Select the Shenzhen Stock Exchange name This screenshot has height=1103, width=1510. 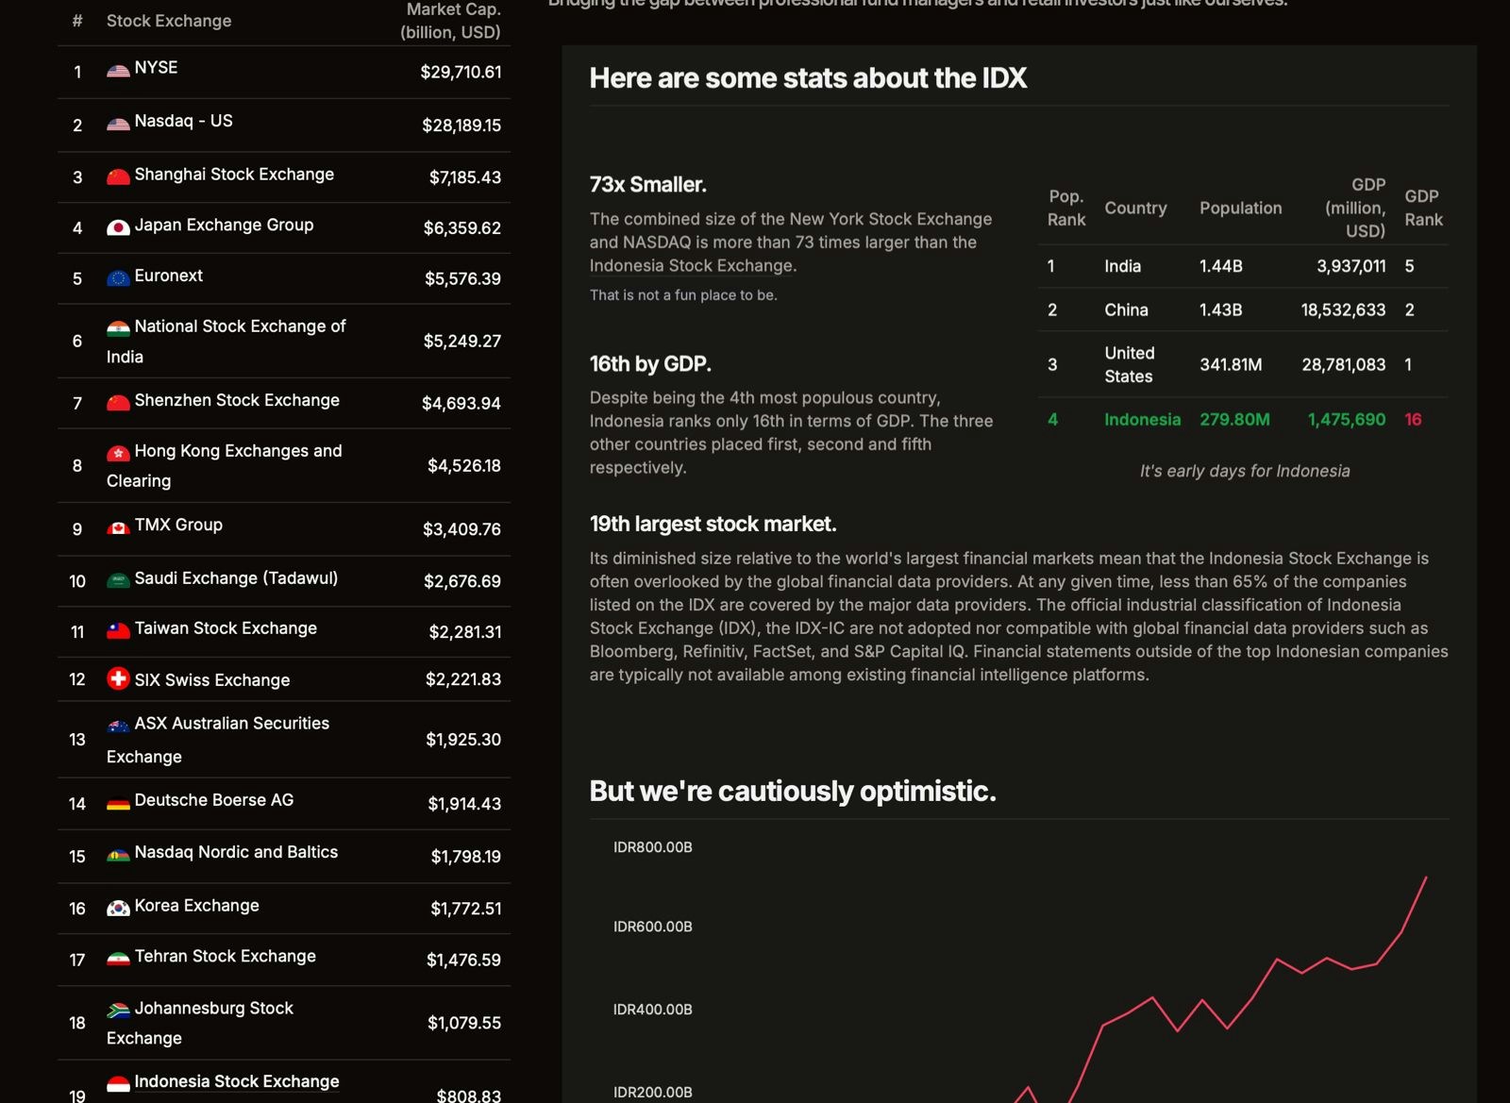coord(237,400)
